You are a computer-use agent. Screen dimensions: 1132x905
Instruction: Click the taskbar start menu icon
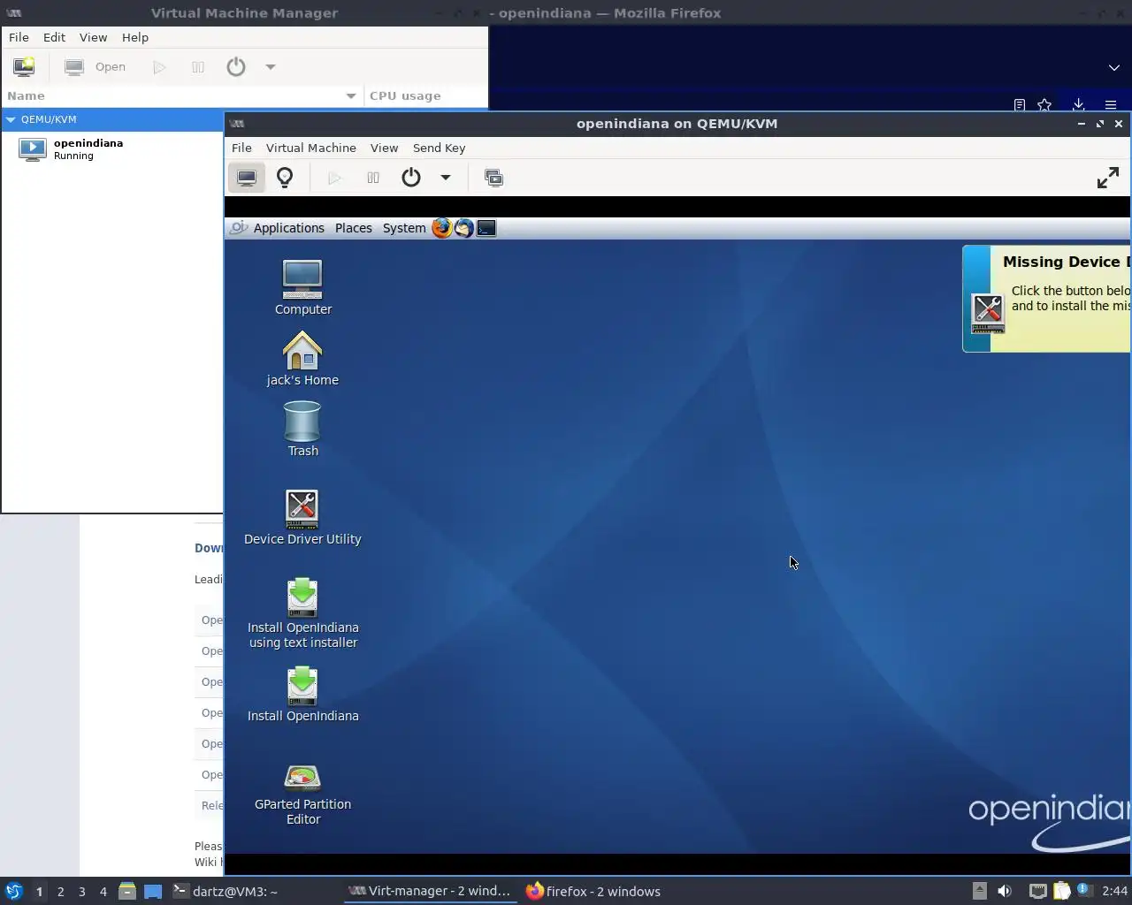coord(13,891)
